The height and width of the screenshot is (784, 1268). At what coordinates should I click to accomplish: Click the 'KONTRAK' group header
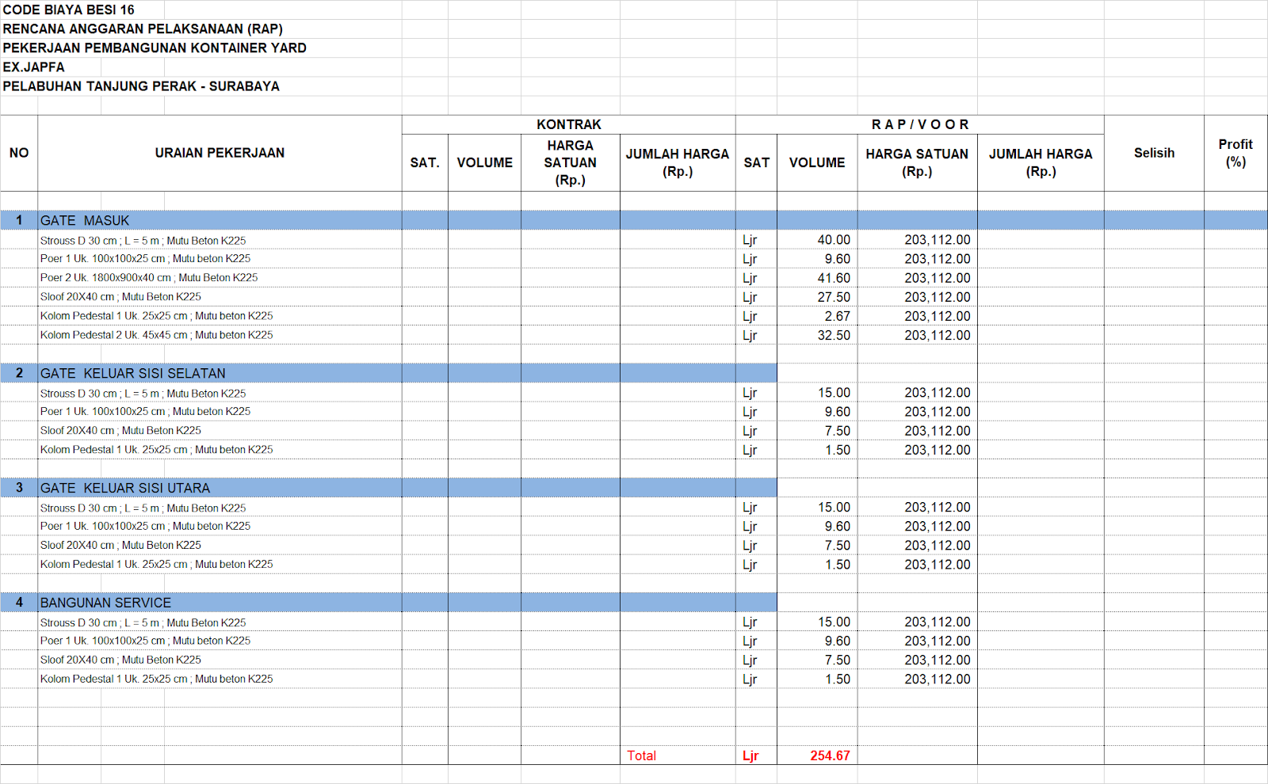pos(569,124)
